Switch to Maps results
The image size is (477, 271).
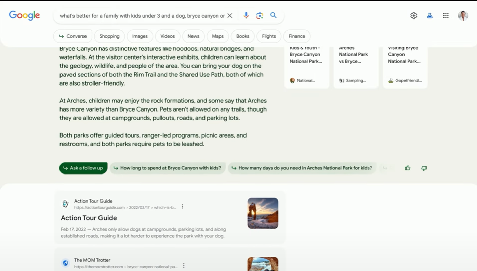pyautogui.click(x=218, y=36)
